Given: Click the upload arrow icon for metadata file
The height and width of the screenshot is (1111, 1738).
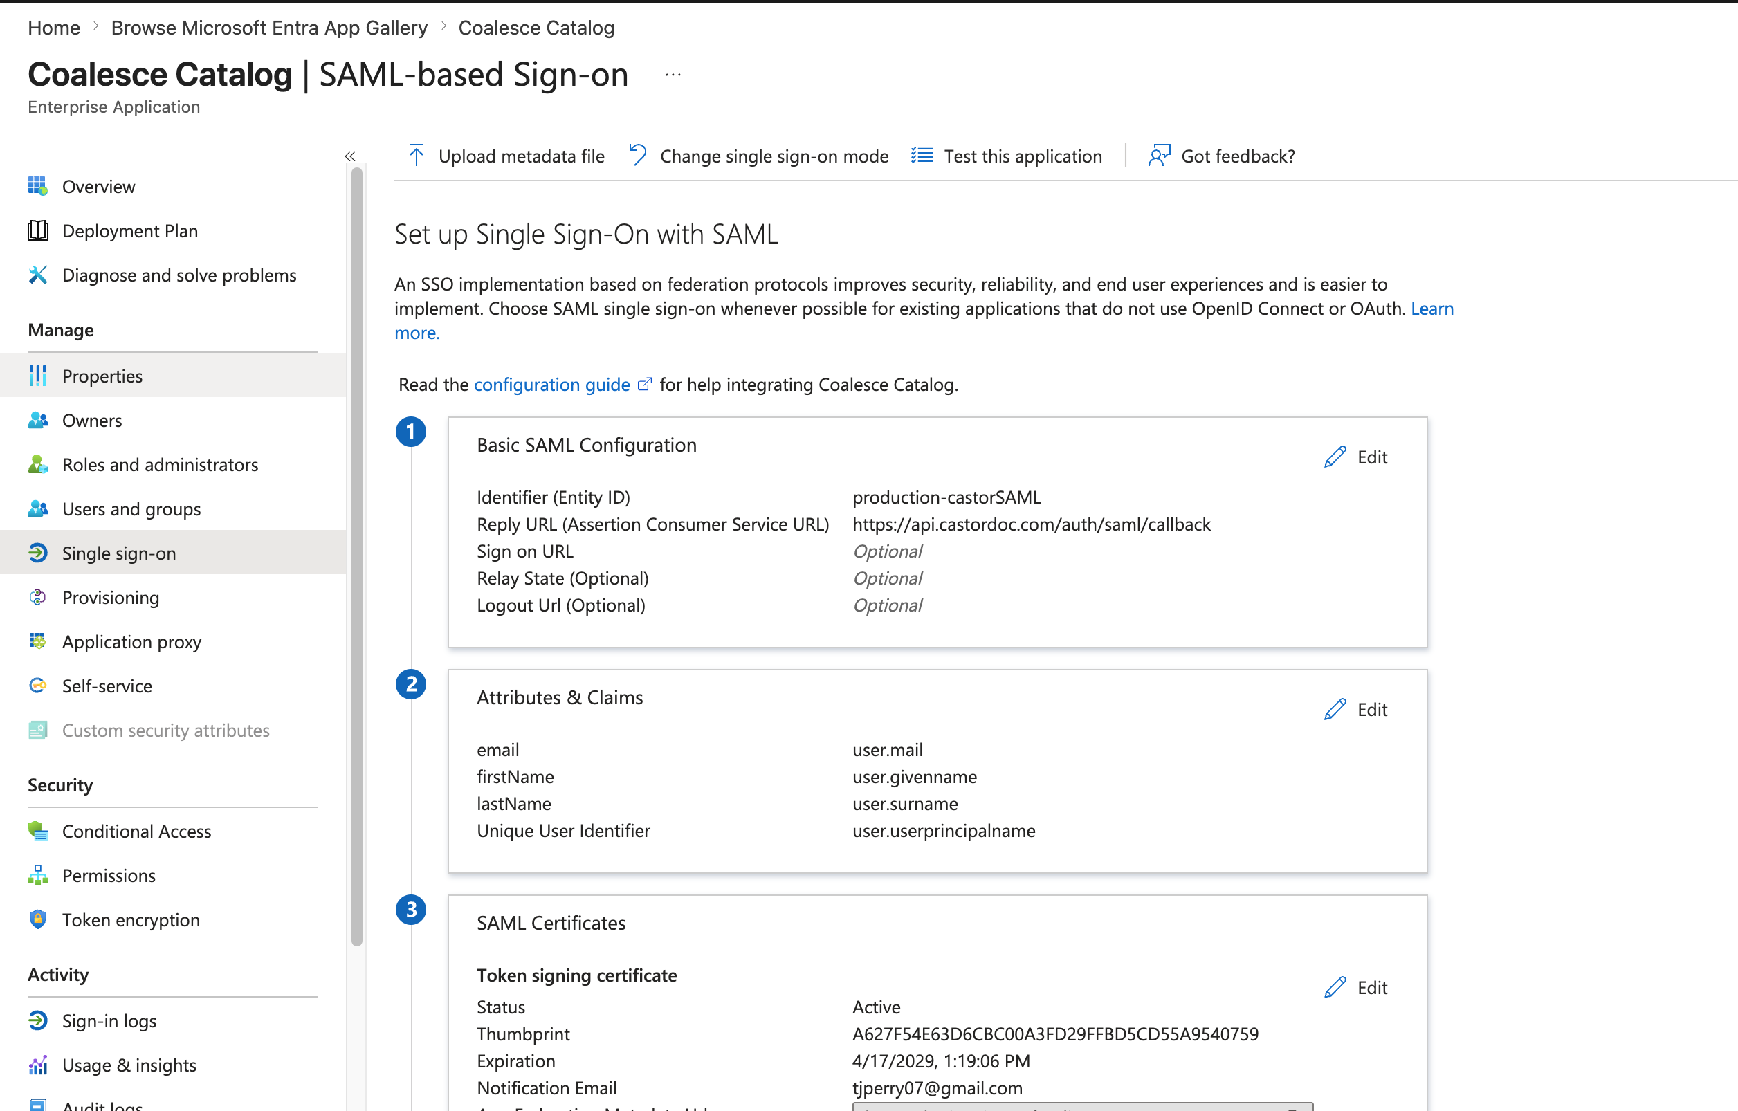Looking at the screenshot, I should pos(417,156).
